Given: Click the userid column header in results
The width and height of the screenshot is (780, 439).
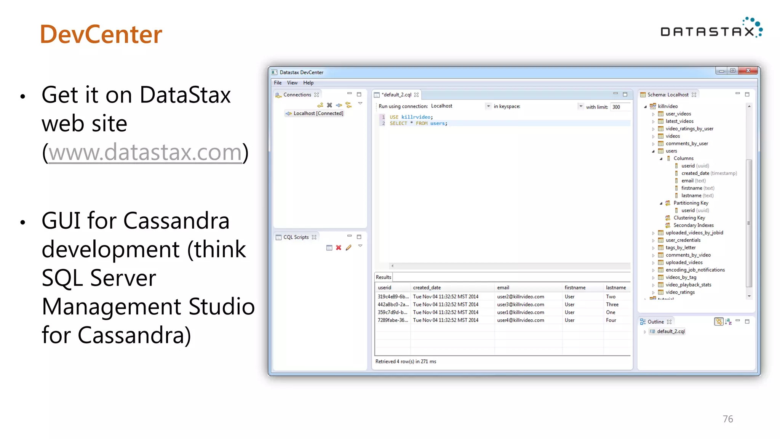Looking at the screenshot, I should 393,288.
